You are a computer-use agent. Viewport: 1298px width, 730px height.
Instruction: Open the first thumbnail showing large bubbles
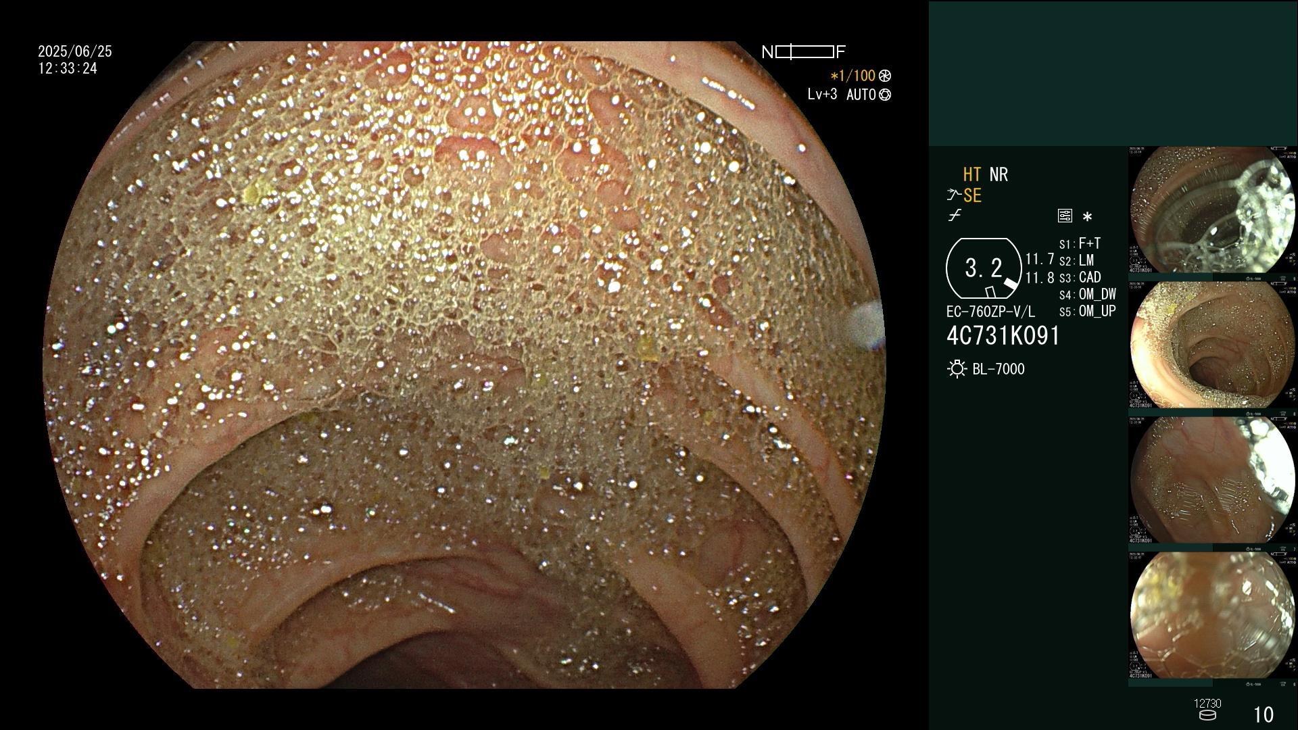point(1213,210)
